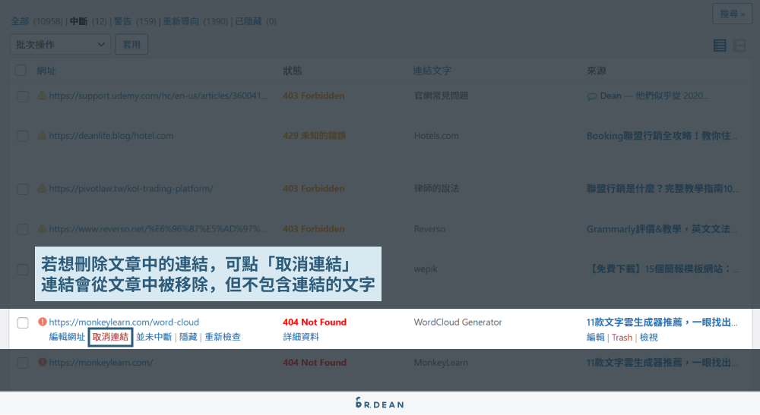
Task: Tick checkbox for monkeylearn.com/word-cloud row
Action: click(23, 322)
